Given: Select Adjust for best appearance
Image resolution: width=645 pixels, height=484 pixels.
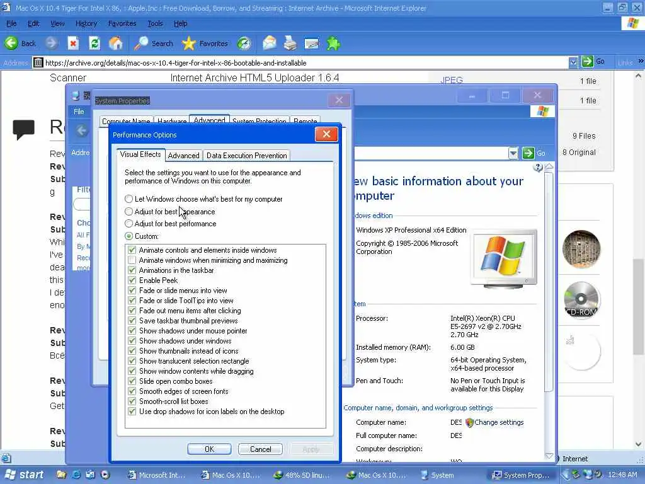Looking at the screenshot, I should click(128, 212).
